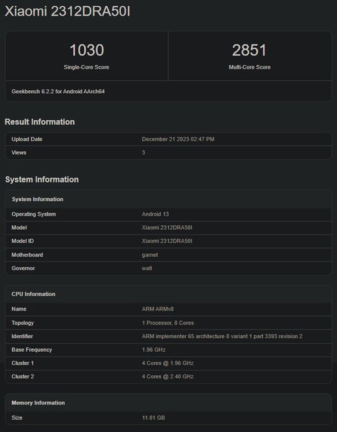The height and width of the screenshot is (432, 337).
Task: Select the Governor value walt
Action: click(x=147, y=268)
